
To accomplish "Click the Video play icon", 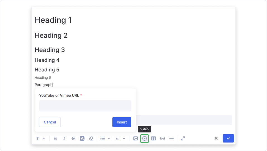I will (144, 138).
